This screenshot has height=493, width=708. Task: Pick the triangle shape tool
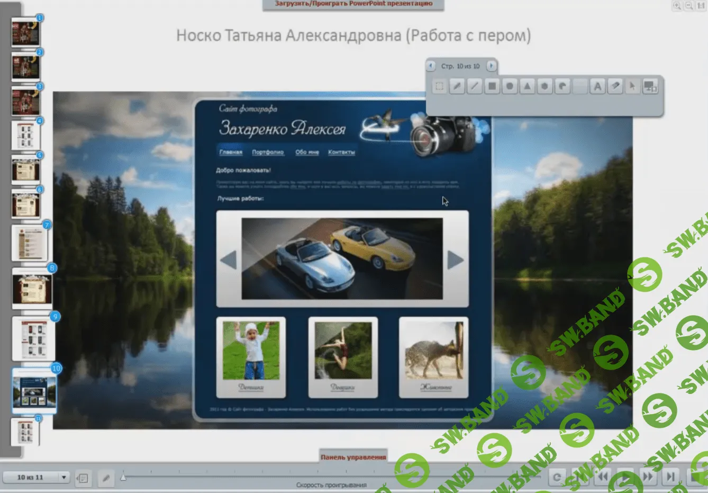point(527,86)
